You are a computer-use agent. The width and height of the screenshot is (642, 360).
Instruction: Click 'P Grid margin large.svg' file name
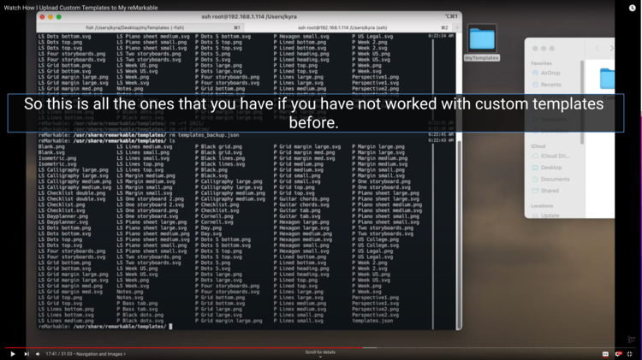307,146
